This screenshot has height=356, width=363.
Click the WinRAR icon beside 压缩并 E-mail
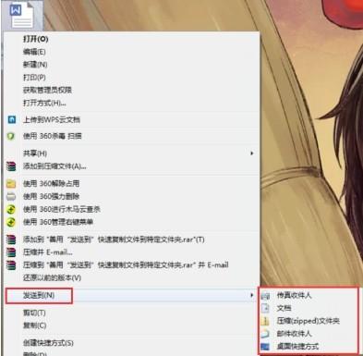[x=11, y=252]
